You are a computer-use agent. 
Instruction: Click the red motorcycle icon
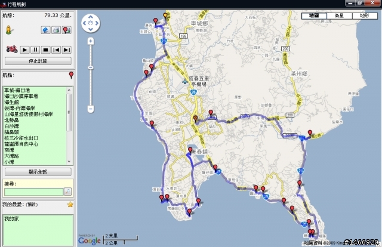[x=12, y=49]
